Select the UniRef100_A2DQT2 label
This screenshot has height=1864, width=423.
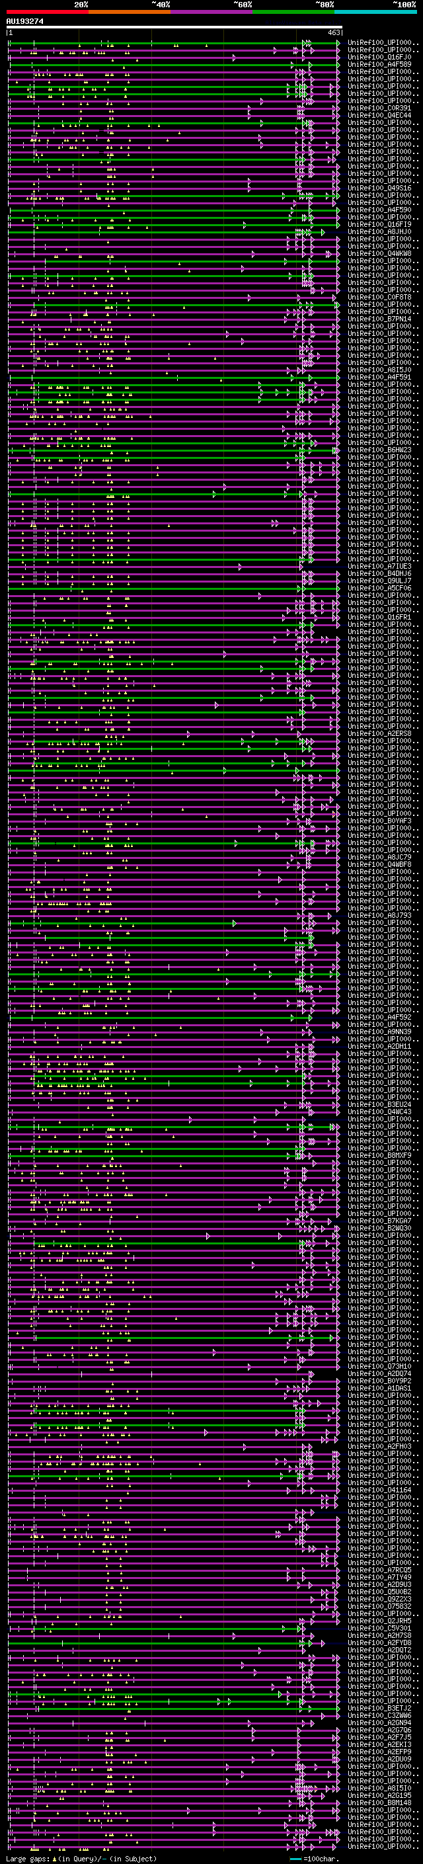click(379, 1650)
